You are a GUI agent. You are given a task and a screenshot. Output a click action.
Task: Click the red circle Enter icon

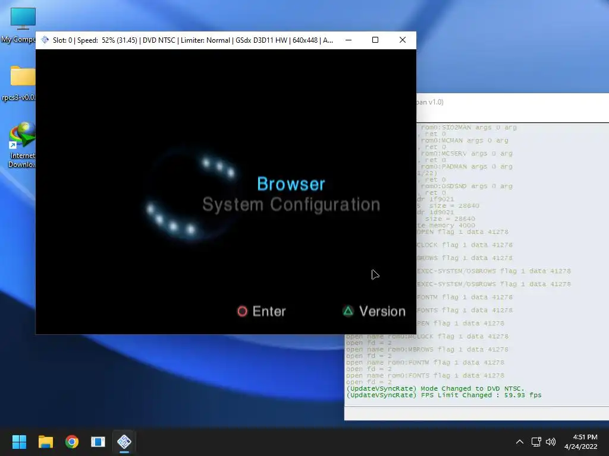click(243, 311)
